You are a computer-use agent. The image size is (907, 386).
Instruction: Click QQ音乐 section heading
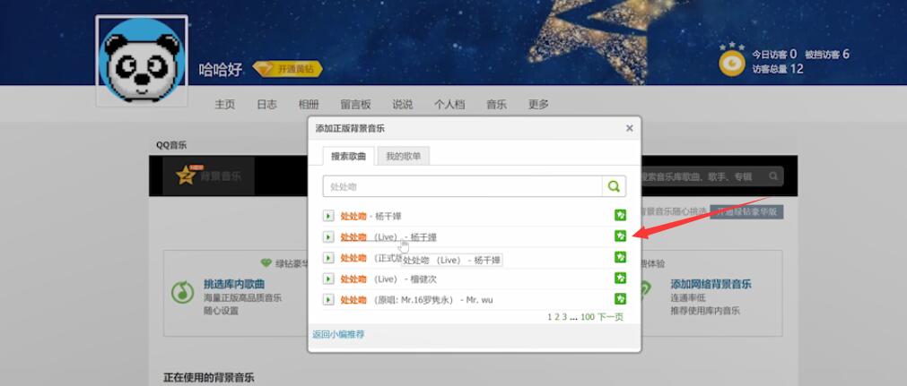click(x=171, y=145)
